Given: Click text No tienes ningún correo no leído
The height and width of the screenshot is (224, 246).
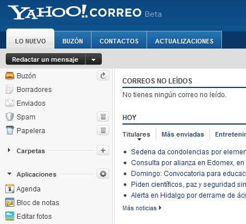Looking at the screenshot, I should coord(174,95).
